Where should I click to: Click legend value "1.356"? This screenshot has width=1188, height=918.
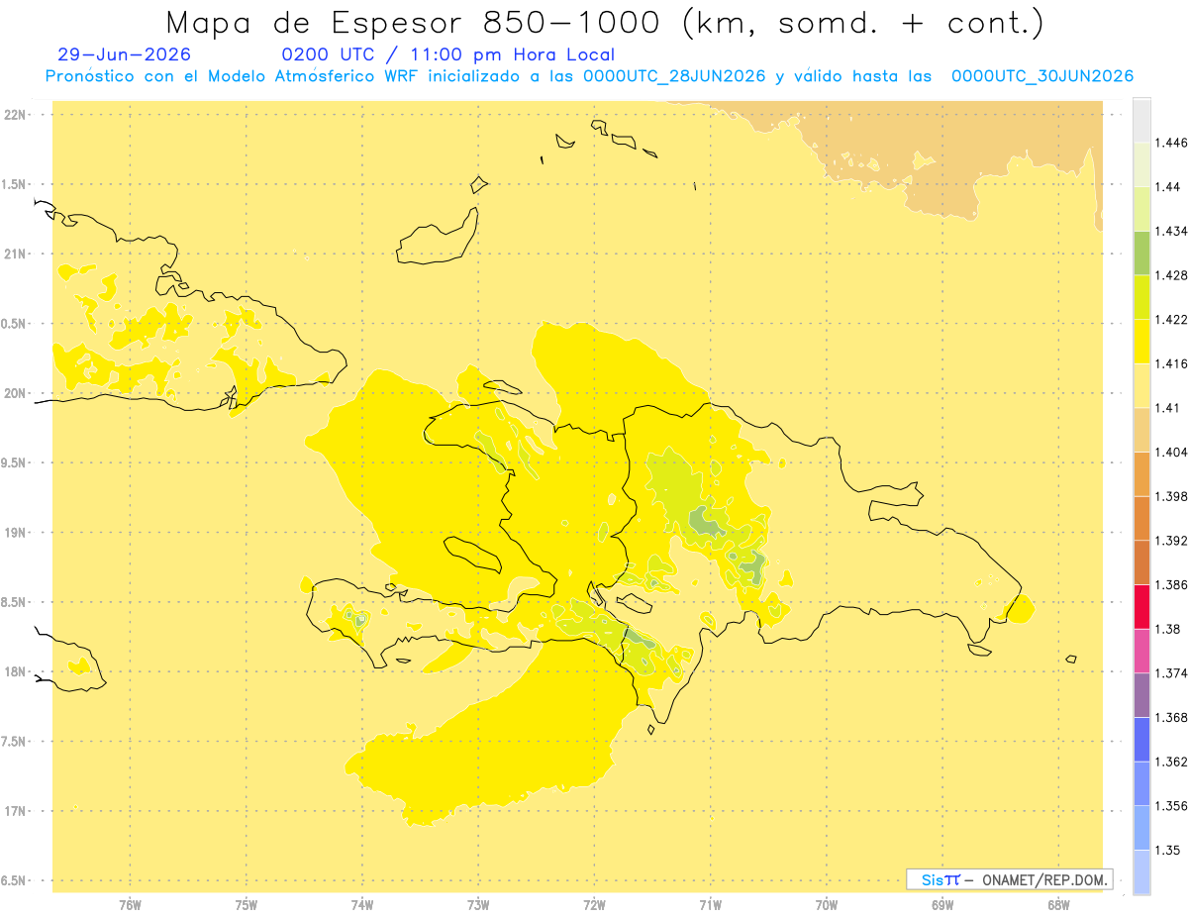click(1171, 806)
